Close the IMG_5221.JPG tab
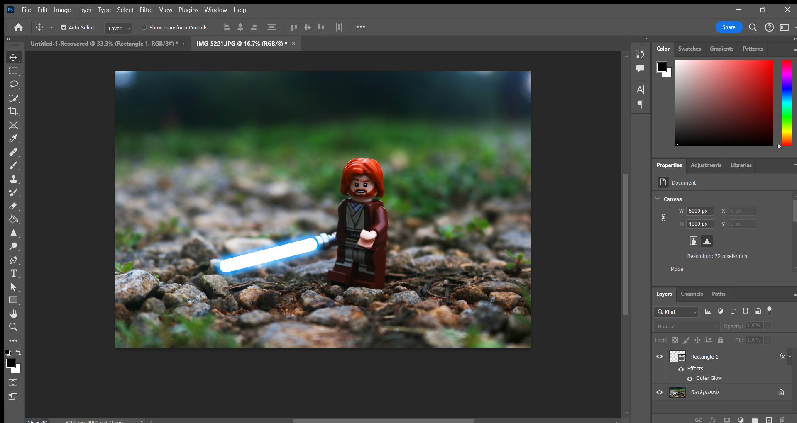The image size is (797, 423). (293, 44)
